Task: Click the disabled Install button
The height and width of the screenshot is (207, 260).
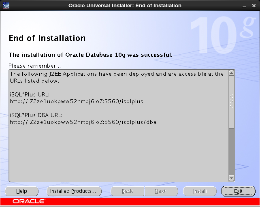Action: click(200, 191)
